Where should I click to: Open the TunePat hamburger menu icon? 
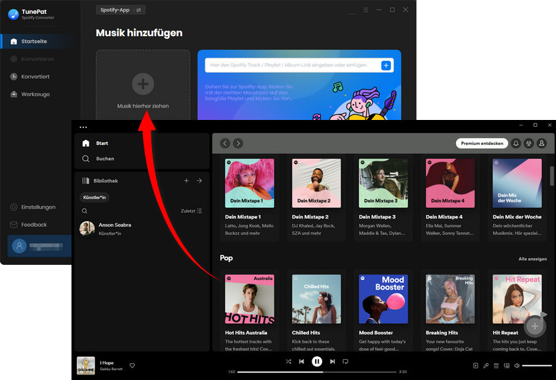point(366,10)
